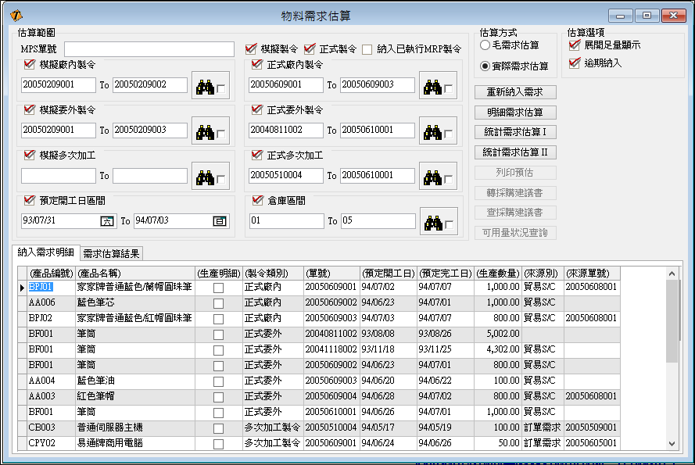Open calendar picker for end date 94/07/03
This screenshot has width=695, height=465.
coord(220,221)
